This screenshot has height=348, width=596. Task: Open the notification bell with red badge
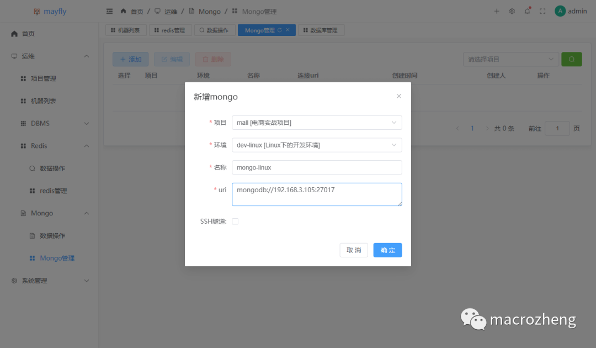click(528, 10)
